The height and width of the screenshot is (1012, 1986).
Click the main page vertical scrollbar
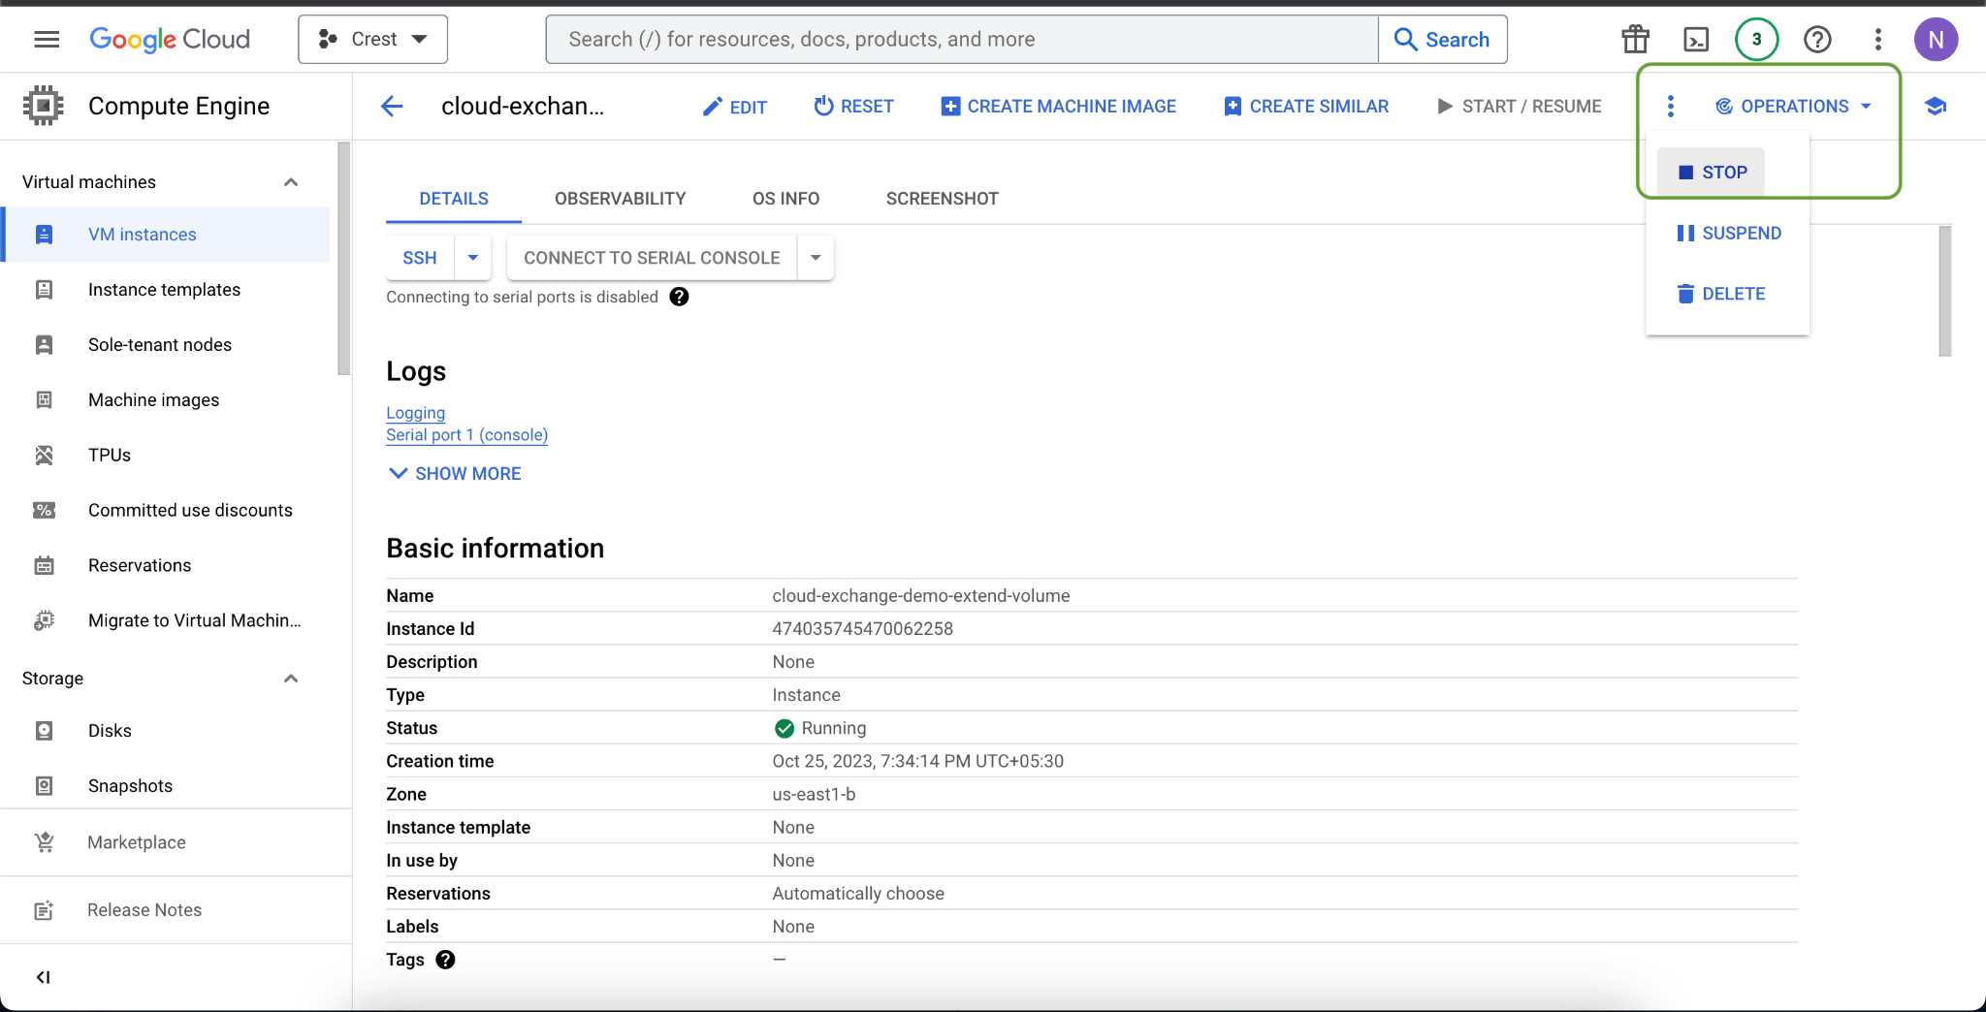pyautogui.click(x=1944, y=291)
